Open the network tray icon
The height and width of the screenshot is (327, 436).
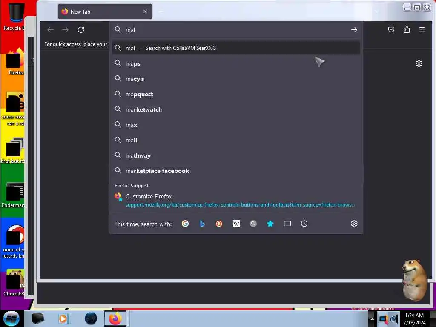click(x=384, y=319)
